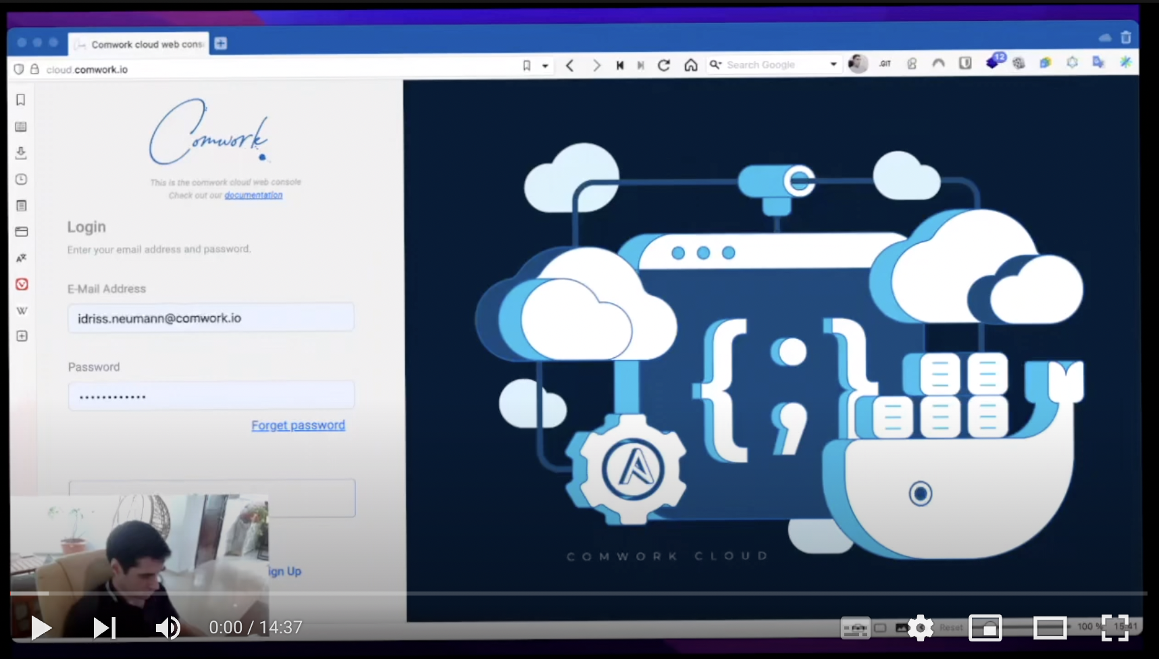Click the cloud.comwork.io address field
Screen dimensions: 1159x659
[277, 69]
